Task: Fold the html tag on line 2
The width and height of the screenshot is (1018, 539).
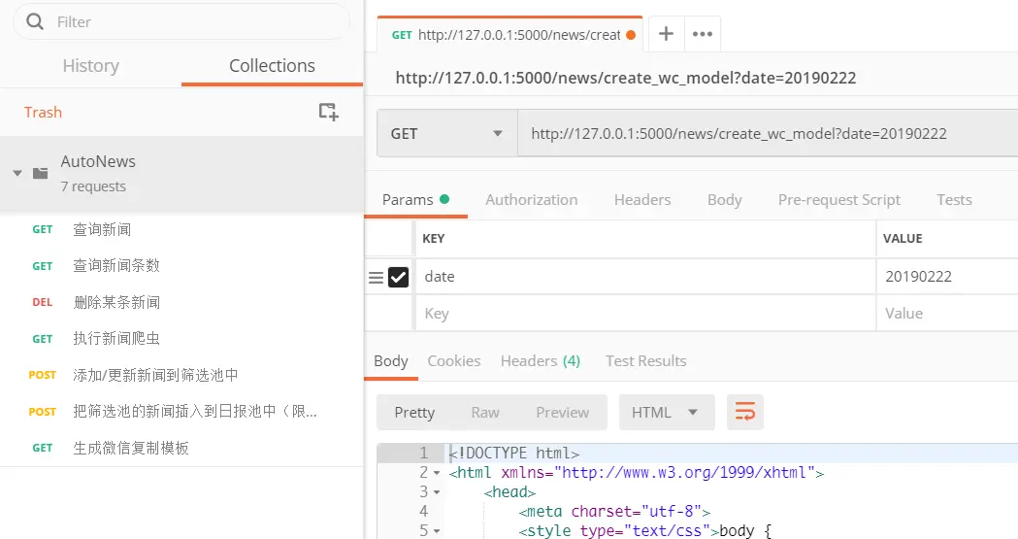Action: tap(437, 473)
